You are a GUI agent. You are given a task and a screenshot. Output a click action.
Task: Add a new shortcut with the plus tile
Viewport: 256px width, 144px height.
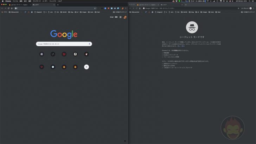pyautogui.click(x=87, y=67)
